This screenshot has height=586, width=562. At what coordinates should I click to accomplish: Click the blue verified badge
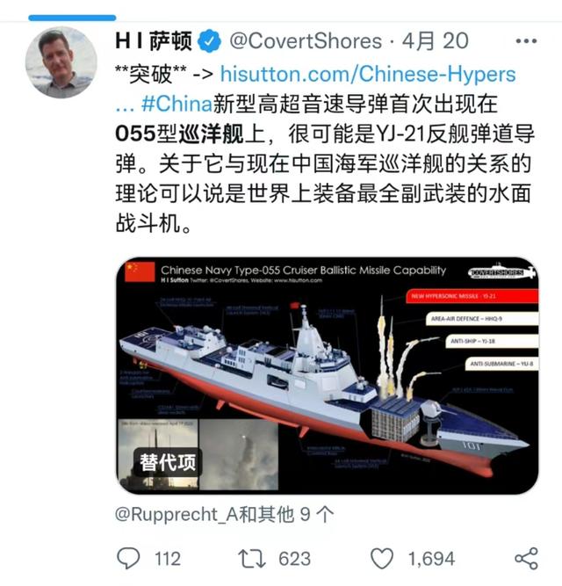[209, 40]
